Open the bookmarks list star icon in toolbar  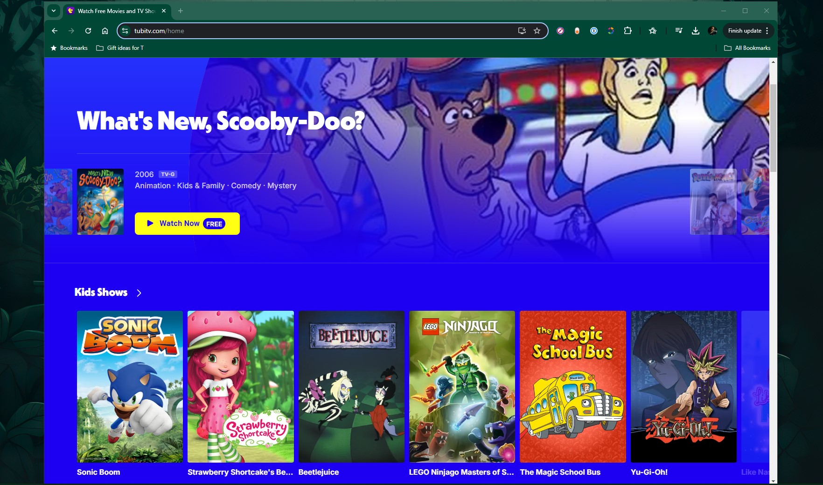[x=653, y=31]
